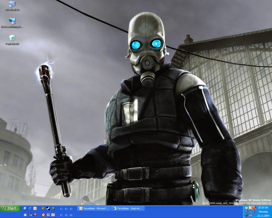
Task: Open the Start menu
Action: pos(10,208)
